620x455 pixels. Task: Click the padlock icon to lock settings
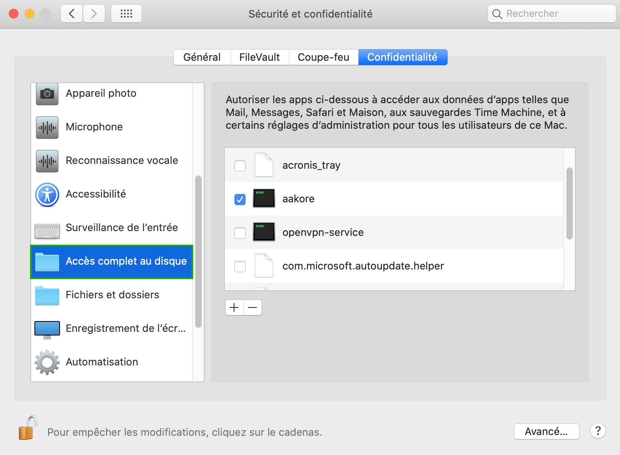pyautogui.click(x=28, y=427)
